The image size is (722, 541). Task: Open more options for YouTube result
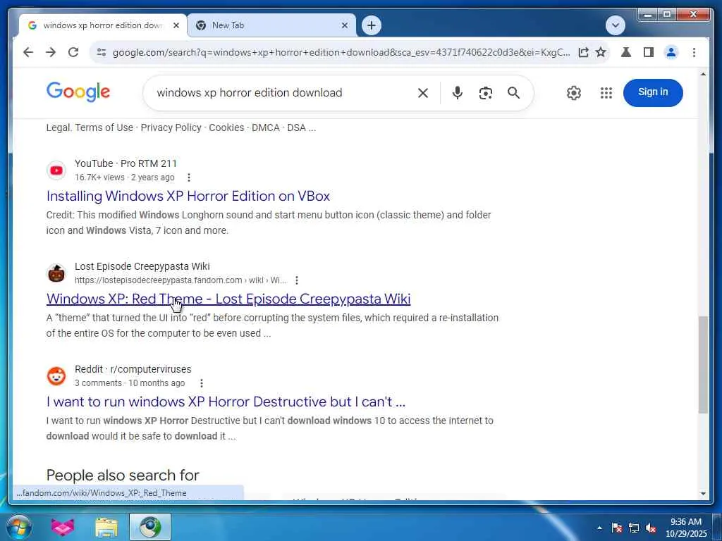click(189, 178)
